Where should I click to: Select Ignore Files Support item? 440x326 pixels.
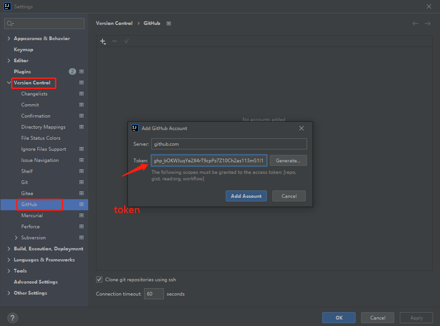pos(44,149)
